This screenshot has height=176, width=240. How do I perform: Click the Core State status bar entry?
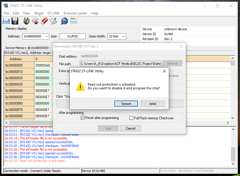[x=198, y=171]
